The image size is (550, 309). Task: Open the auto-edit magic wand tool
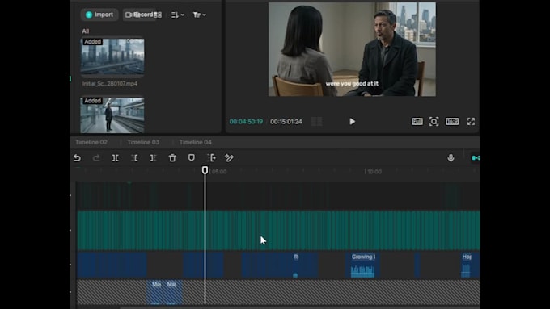(x=229, y=158)
